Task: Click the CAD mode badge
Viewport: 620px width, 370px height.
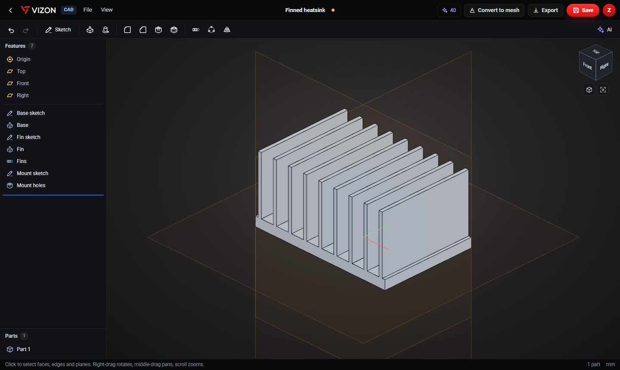Action: click(x=69, y=10)
